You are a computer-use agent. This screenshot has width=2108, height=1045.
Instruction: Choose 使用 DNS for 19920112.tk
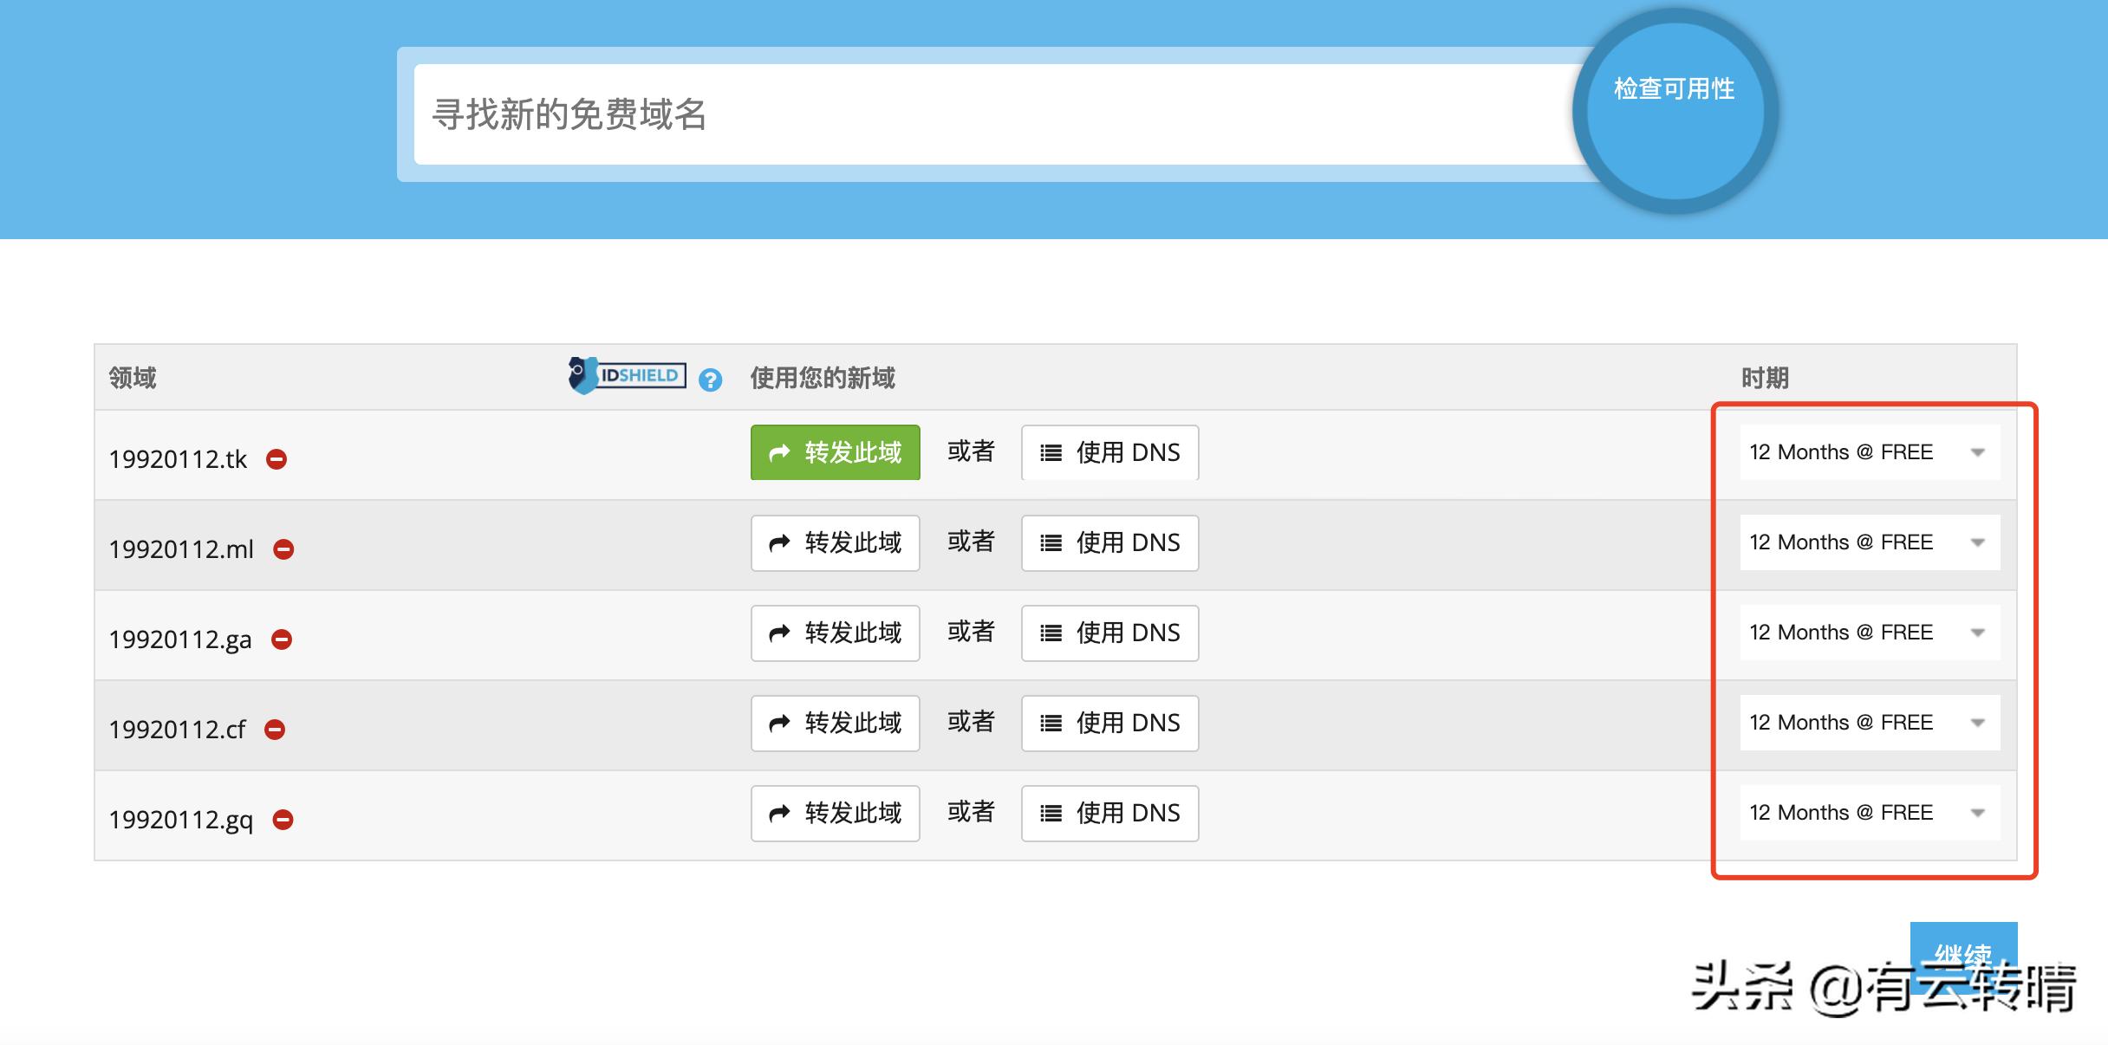coord(1109,452)
